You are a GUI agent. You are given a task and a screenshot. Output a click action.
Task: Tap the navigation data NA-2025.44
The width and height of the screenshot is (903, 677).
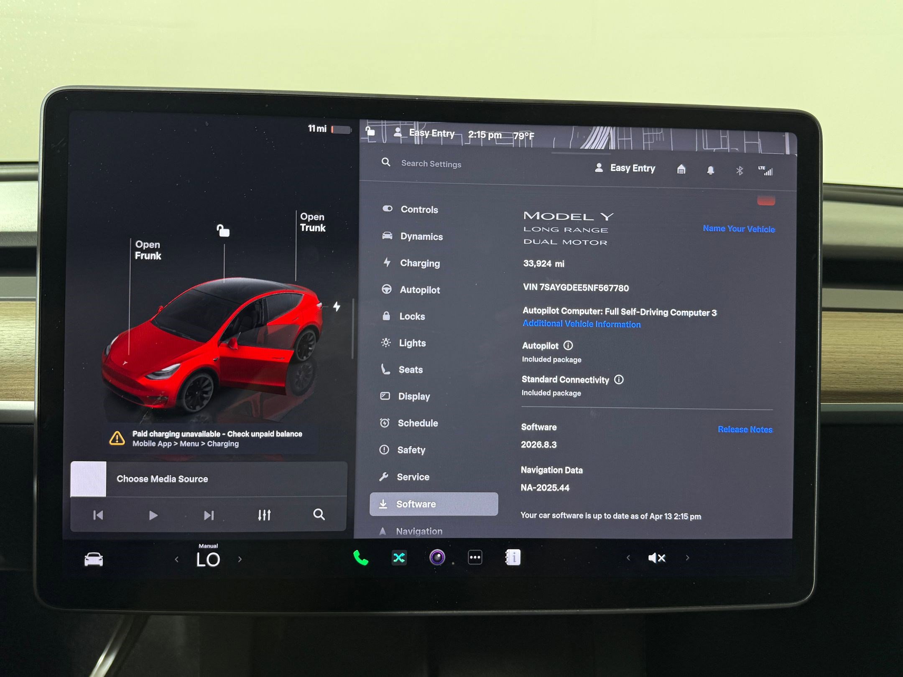tap(545, 488)
